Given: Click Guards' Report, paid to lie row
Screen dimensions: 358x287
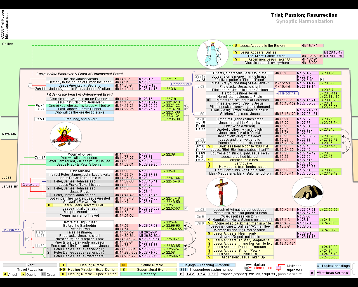Looking at the screenshot, I should click(x=240, y=237).
